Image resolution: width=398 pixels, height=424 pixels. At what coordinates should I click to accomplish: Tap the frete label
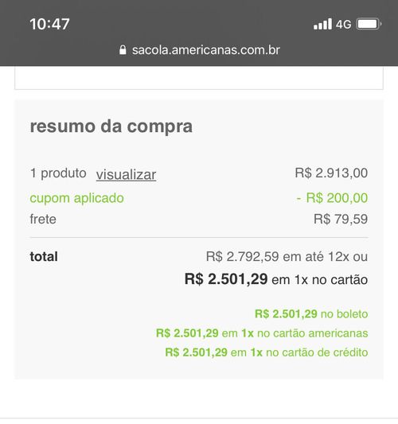43,219
